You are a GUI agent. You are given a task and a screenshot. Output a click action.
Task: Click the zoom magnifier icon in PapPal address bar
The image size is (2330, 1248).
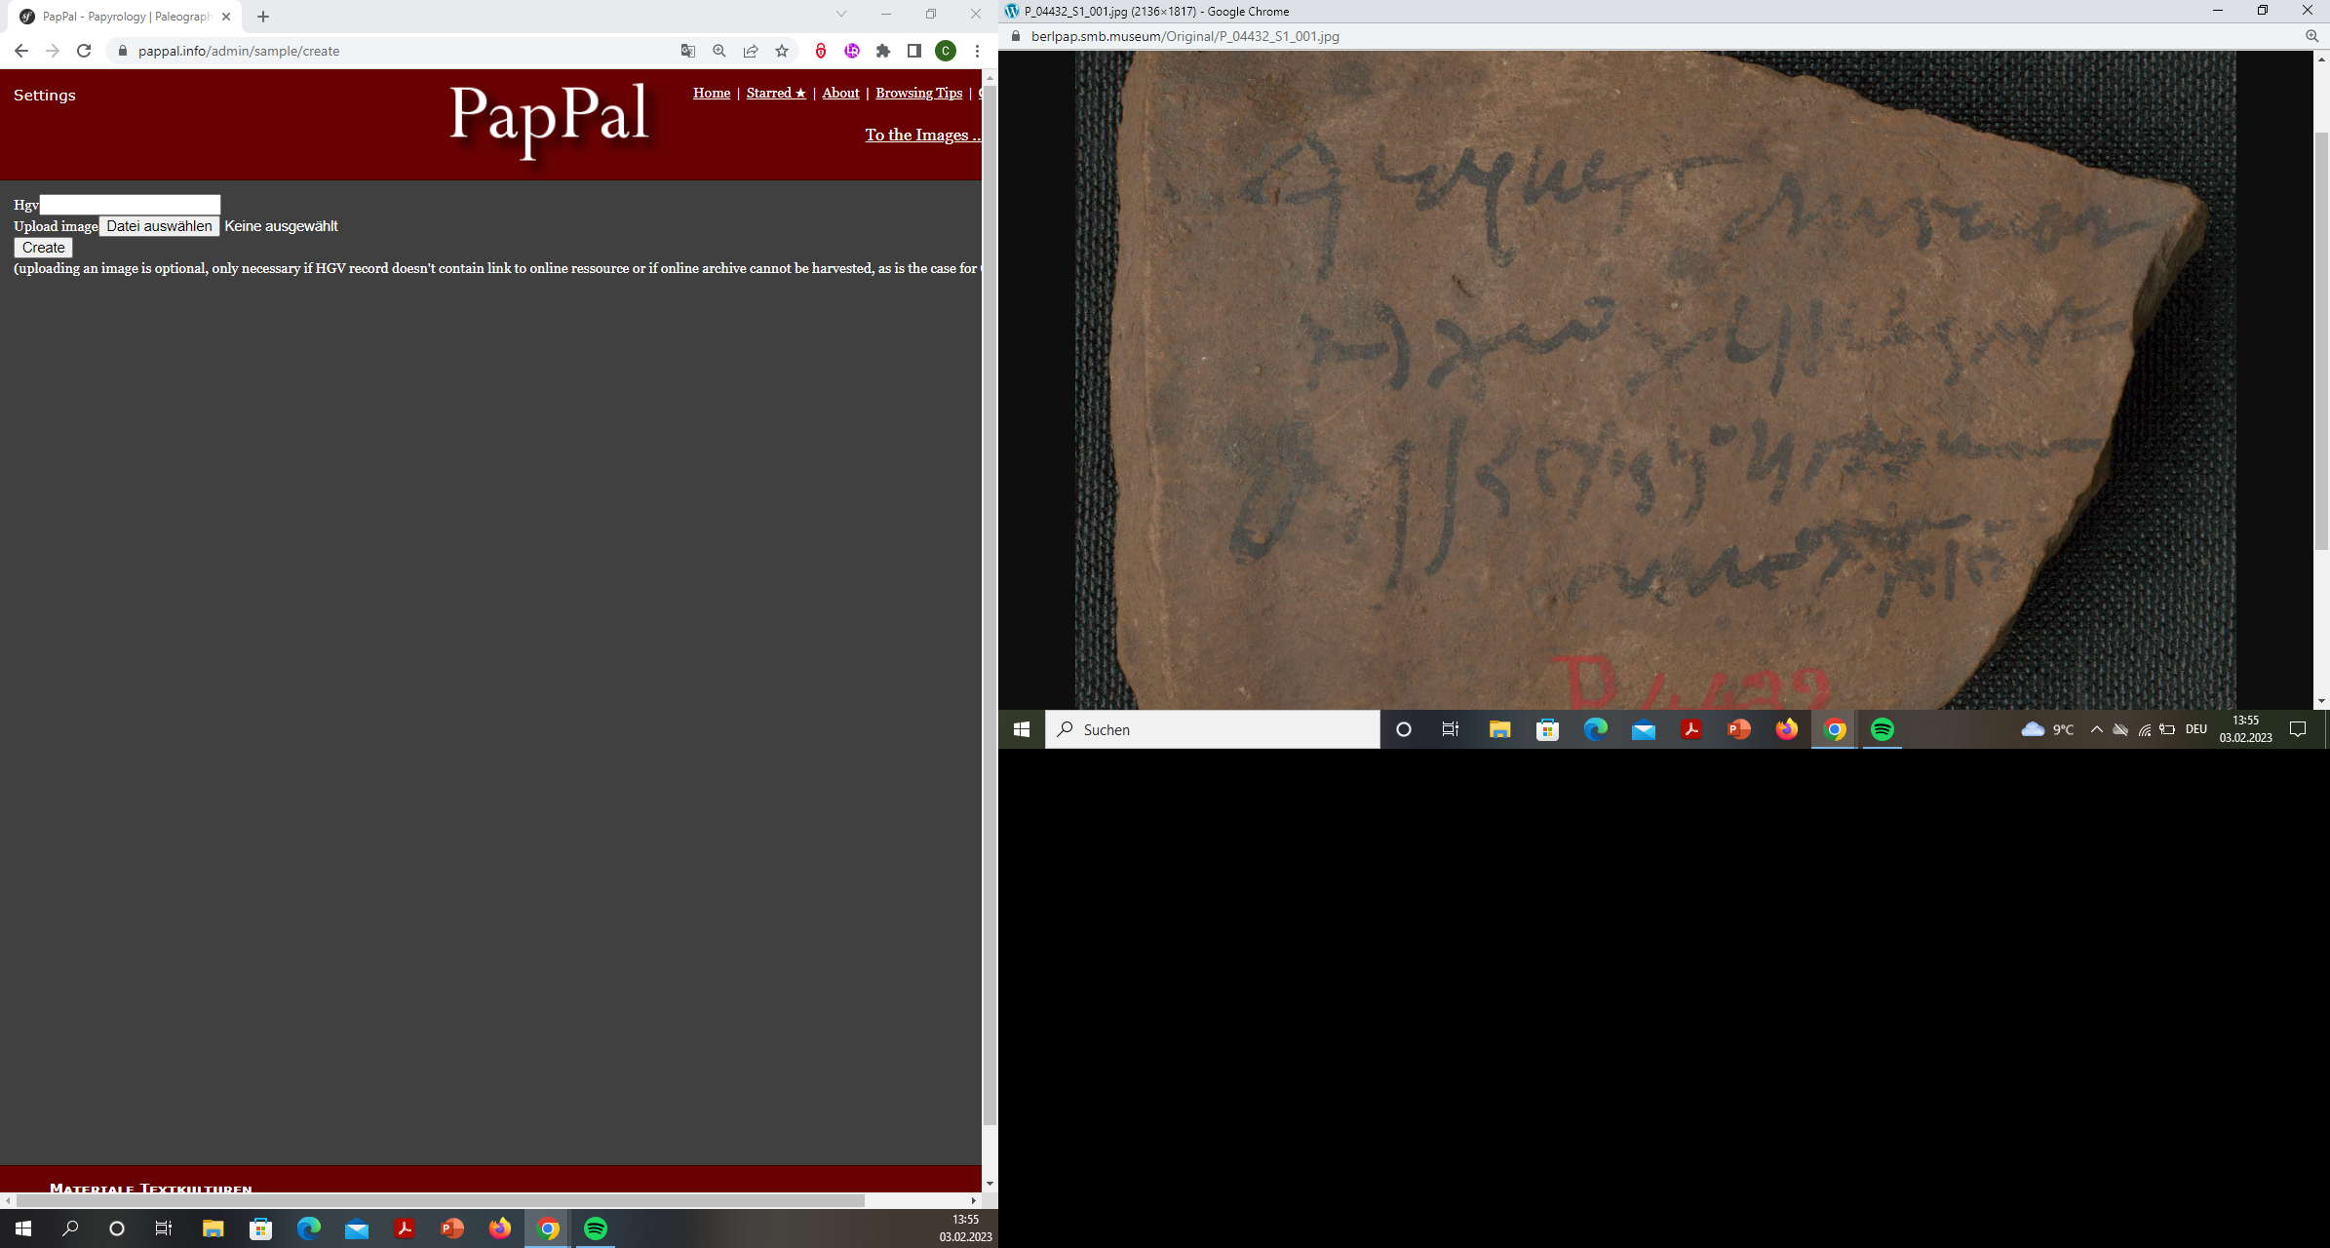[719, 51]
